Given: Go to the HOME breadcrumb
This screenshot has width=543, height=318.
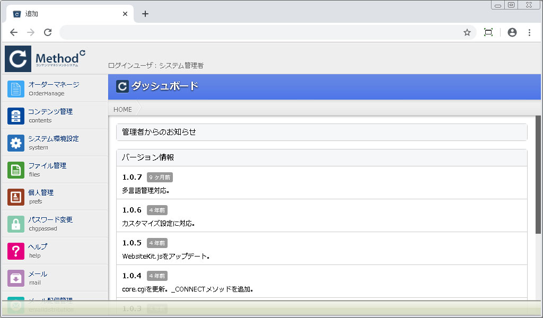Looking at the screenshot, I should pyautogui.click(x=122, y=109).
